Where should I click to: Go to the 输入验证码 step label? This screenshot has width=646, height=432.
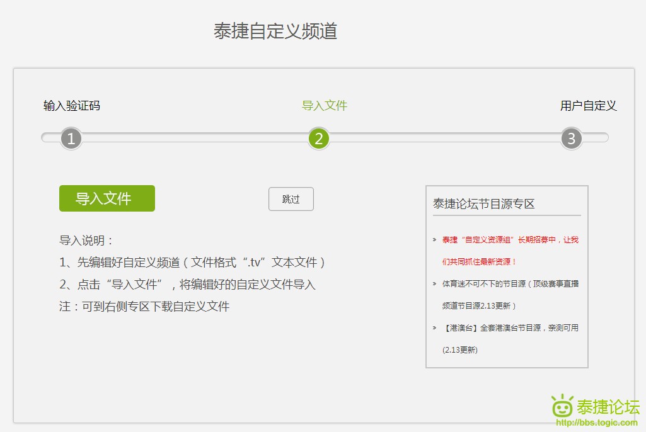coord(72,106)
